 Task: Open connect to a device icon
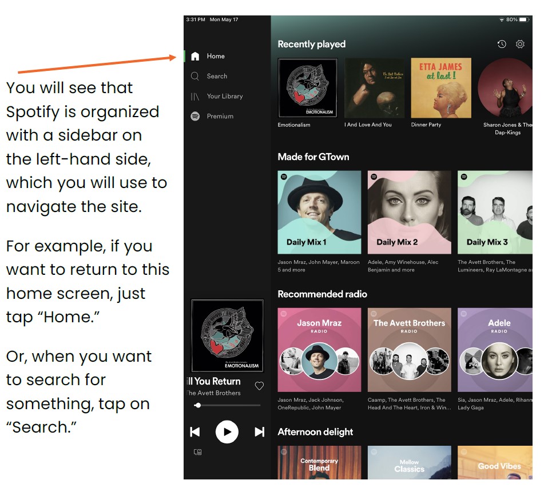point(198,452)
